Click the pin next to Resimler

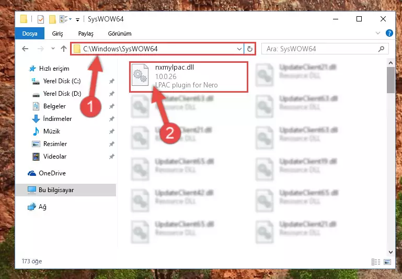coord(111,144)
